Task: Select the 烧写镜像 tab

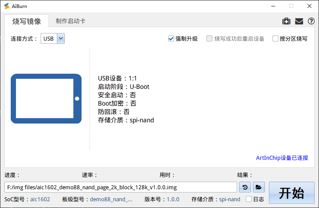Action: tap(27, 21)
